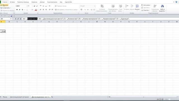Click the Copy (Копировать) button
This screenshot has width=179, height=101.
[6, 8]
